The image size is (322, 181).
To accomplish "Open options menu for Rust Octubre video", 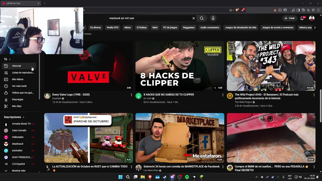I will coord(131,167).
